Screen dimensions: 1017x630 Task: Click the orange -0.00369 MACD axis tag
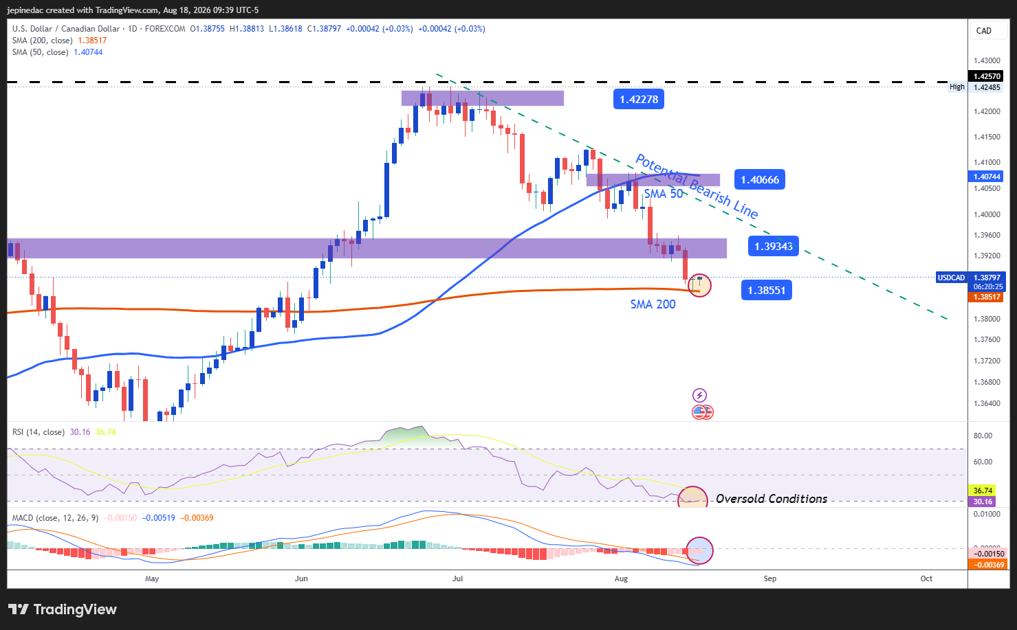(986, 565)
